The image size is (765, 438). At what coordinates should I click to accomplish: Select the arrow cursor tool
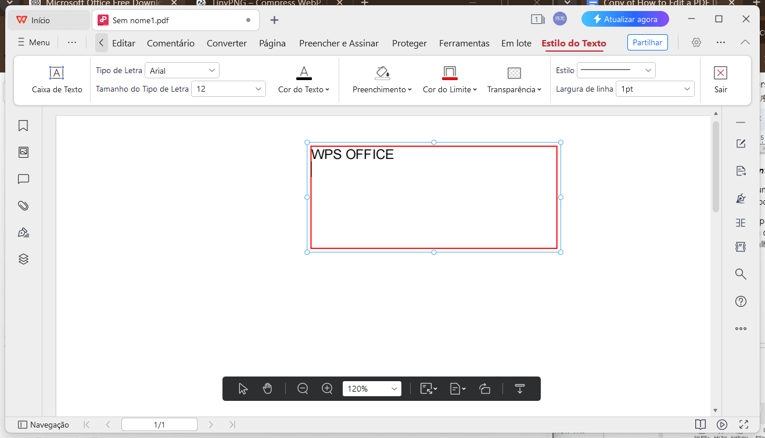pyautogui.click(x=243, y=389)
